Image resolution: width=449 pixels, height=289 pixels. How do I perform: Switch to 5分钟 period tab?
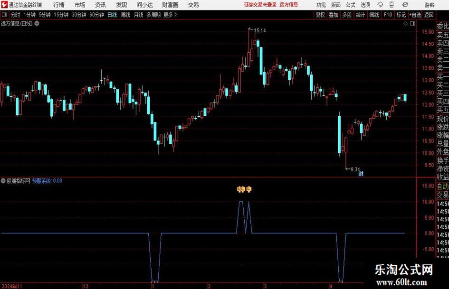click(x=45, y=15)
